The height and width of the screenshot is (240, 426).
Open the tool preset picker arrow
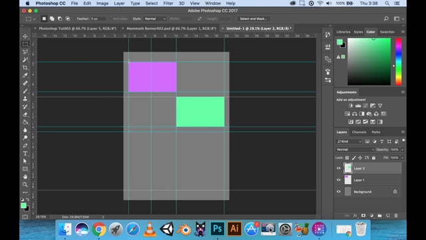pyautogui.click(x=34, y=19)
